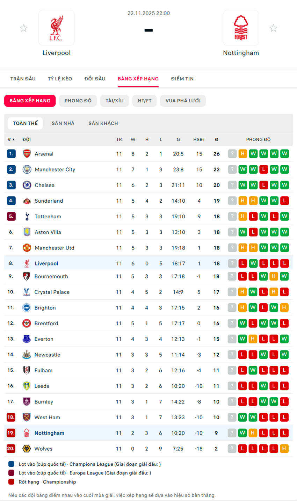Screen dimensions: 297x501
Task: Click the West Ham club logo
Action: click(x=27, y=417)
